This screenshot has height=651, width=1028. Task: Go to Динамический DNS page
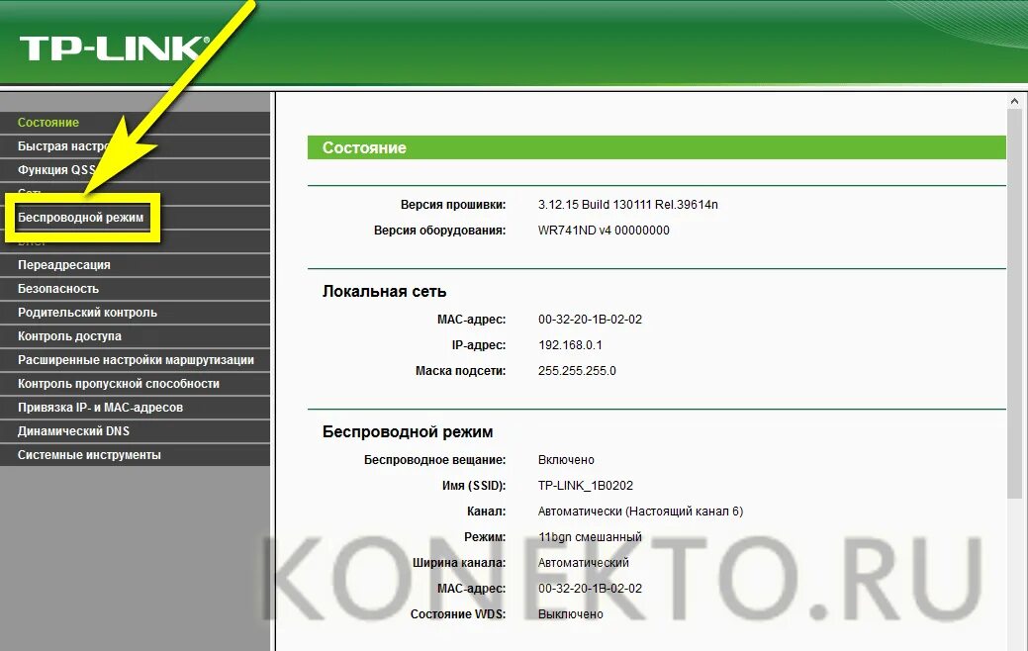[135, 430]
